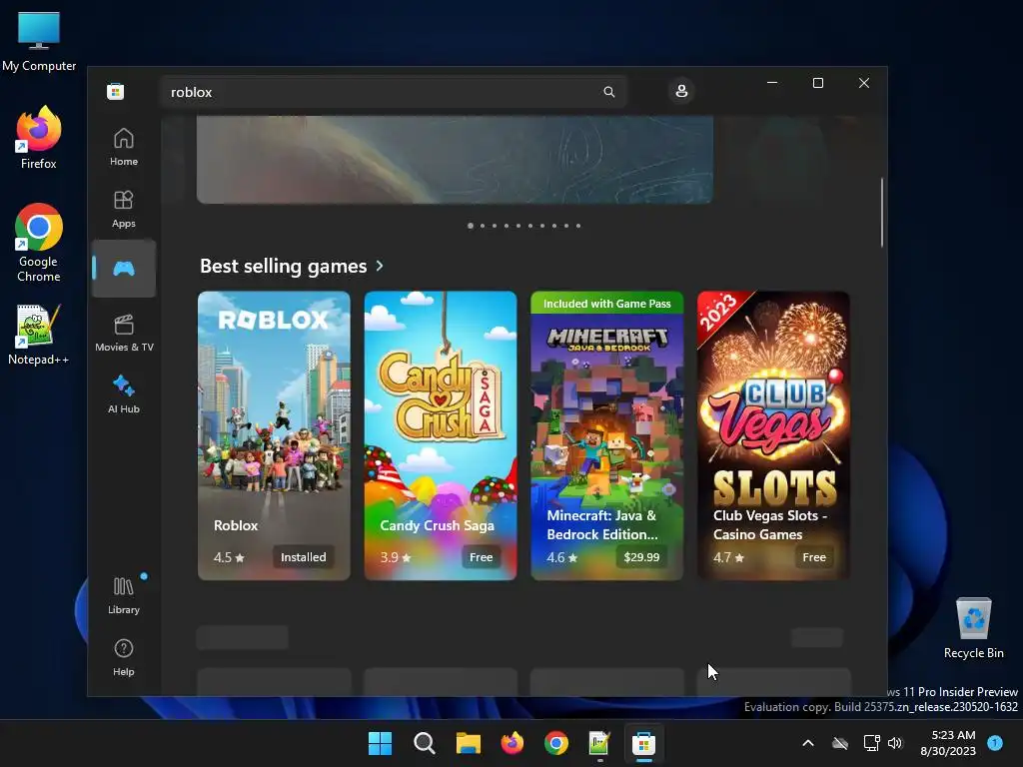The image size is (1023, 767).
Task: Click the hero banner image
Action: tap(455, 160)
